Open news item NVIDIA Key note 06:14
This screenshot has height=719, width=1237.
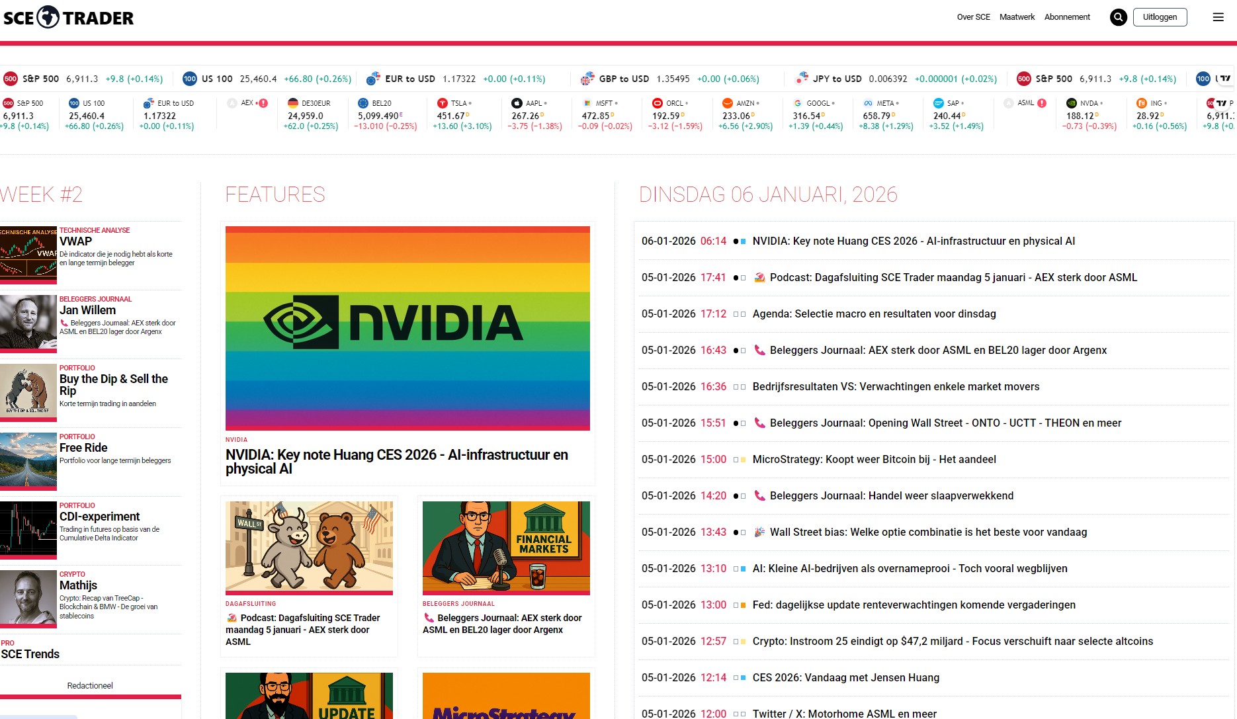point(914,241)
